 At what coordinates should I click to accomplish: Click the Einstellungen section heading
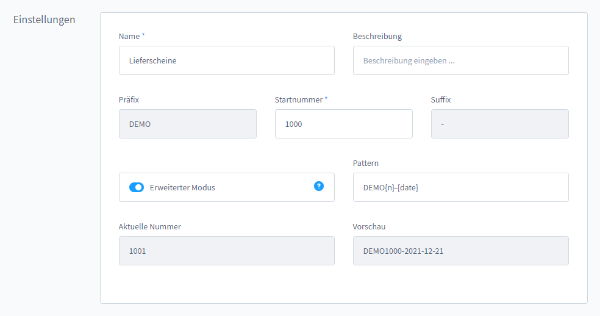[45, 20]
